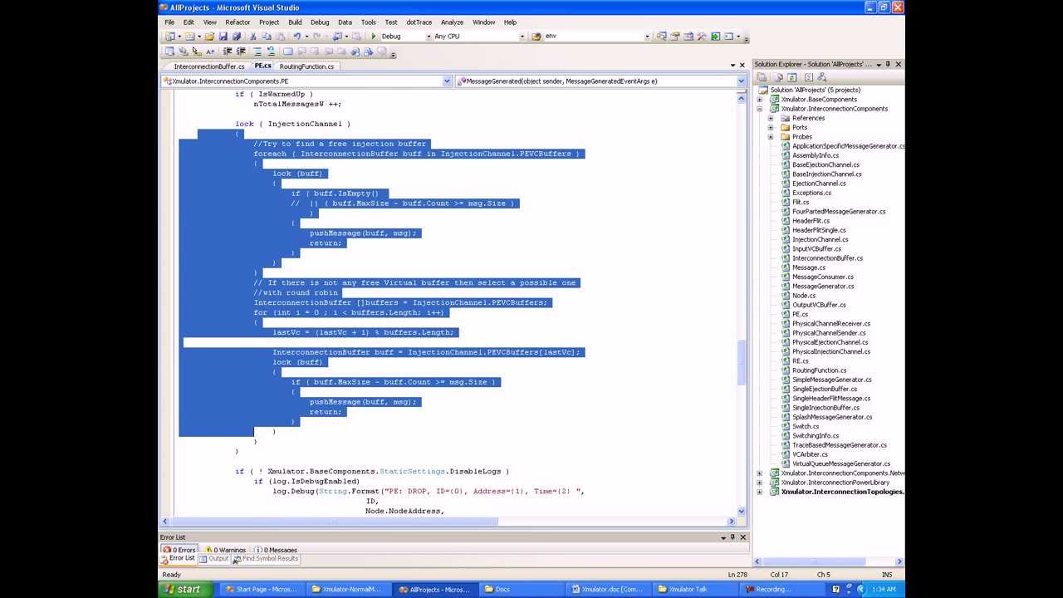
Task: Uncomment the selected lines icon
Action: [x=271, y=51]
